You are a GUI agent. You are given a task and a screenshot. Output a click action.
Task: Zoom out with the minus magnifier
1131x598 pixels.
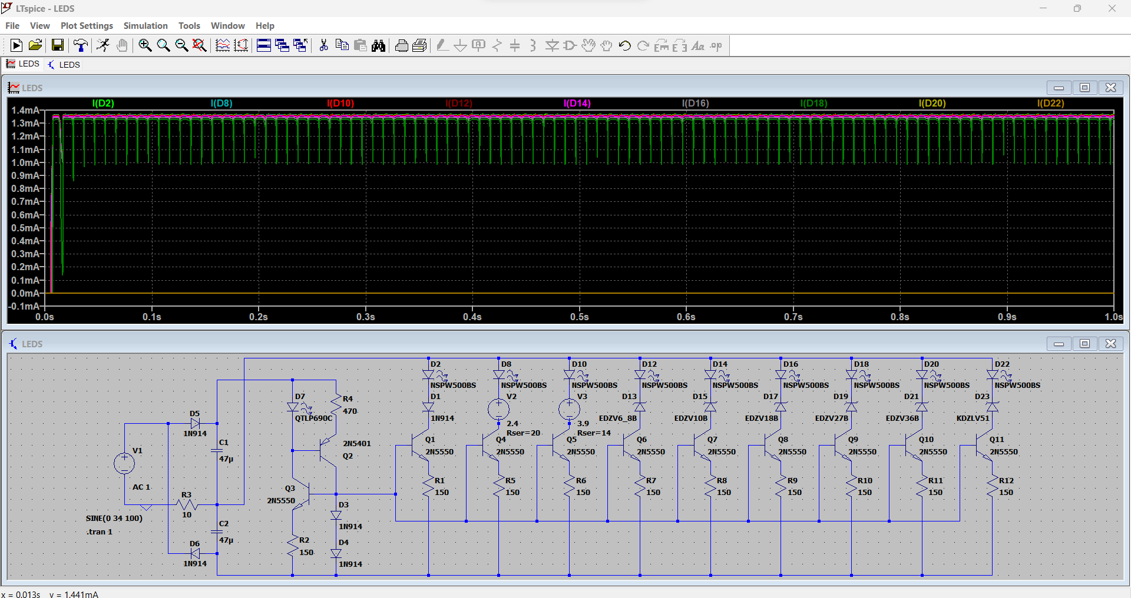click(181, 45)
